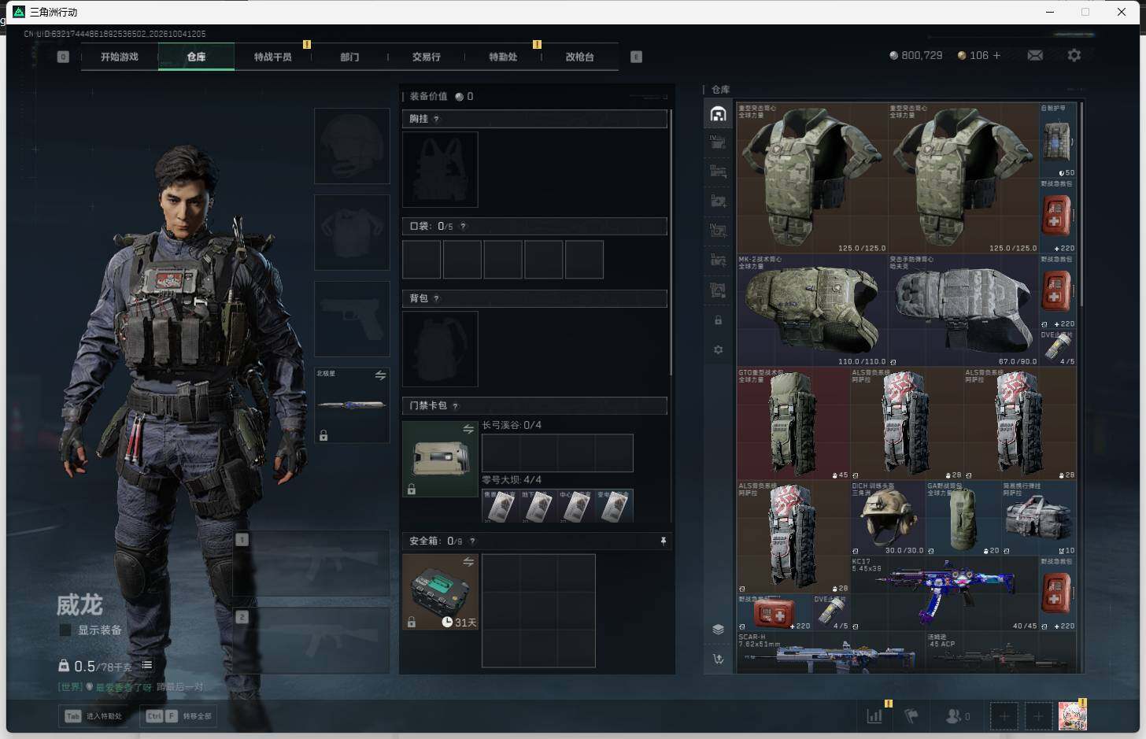
Task: Select the DICH 训练头盔 helmet item
Action: coord(888,518)
